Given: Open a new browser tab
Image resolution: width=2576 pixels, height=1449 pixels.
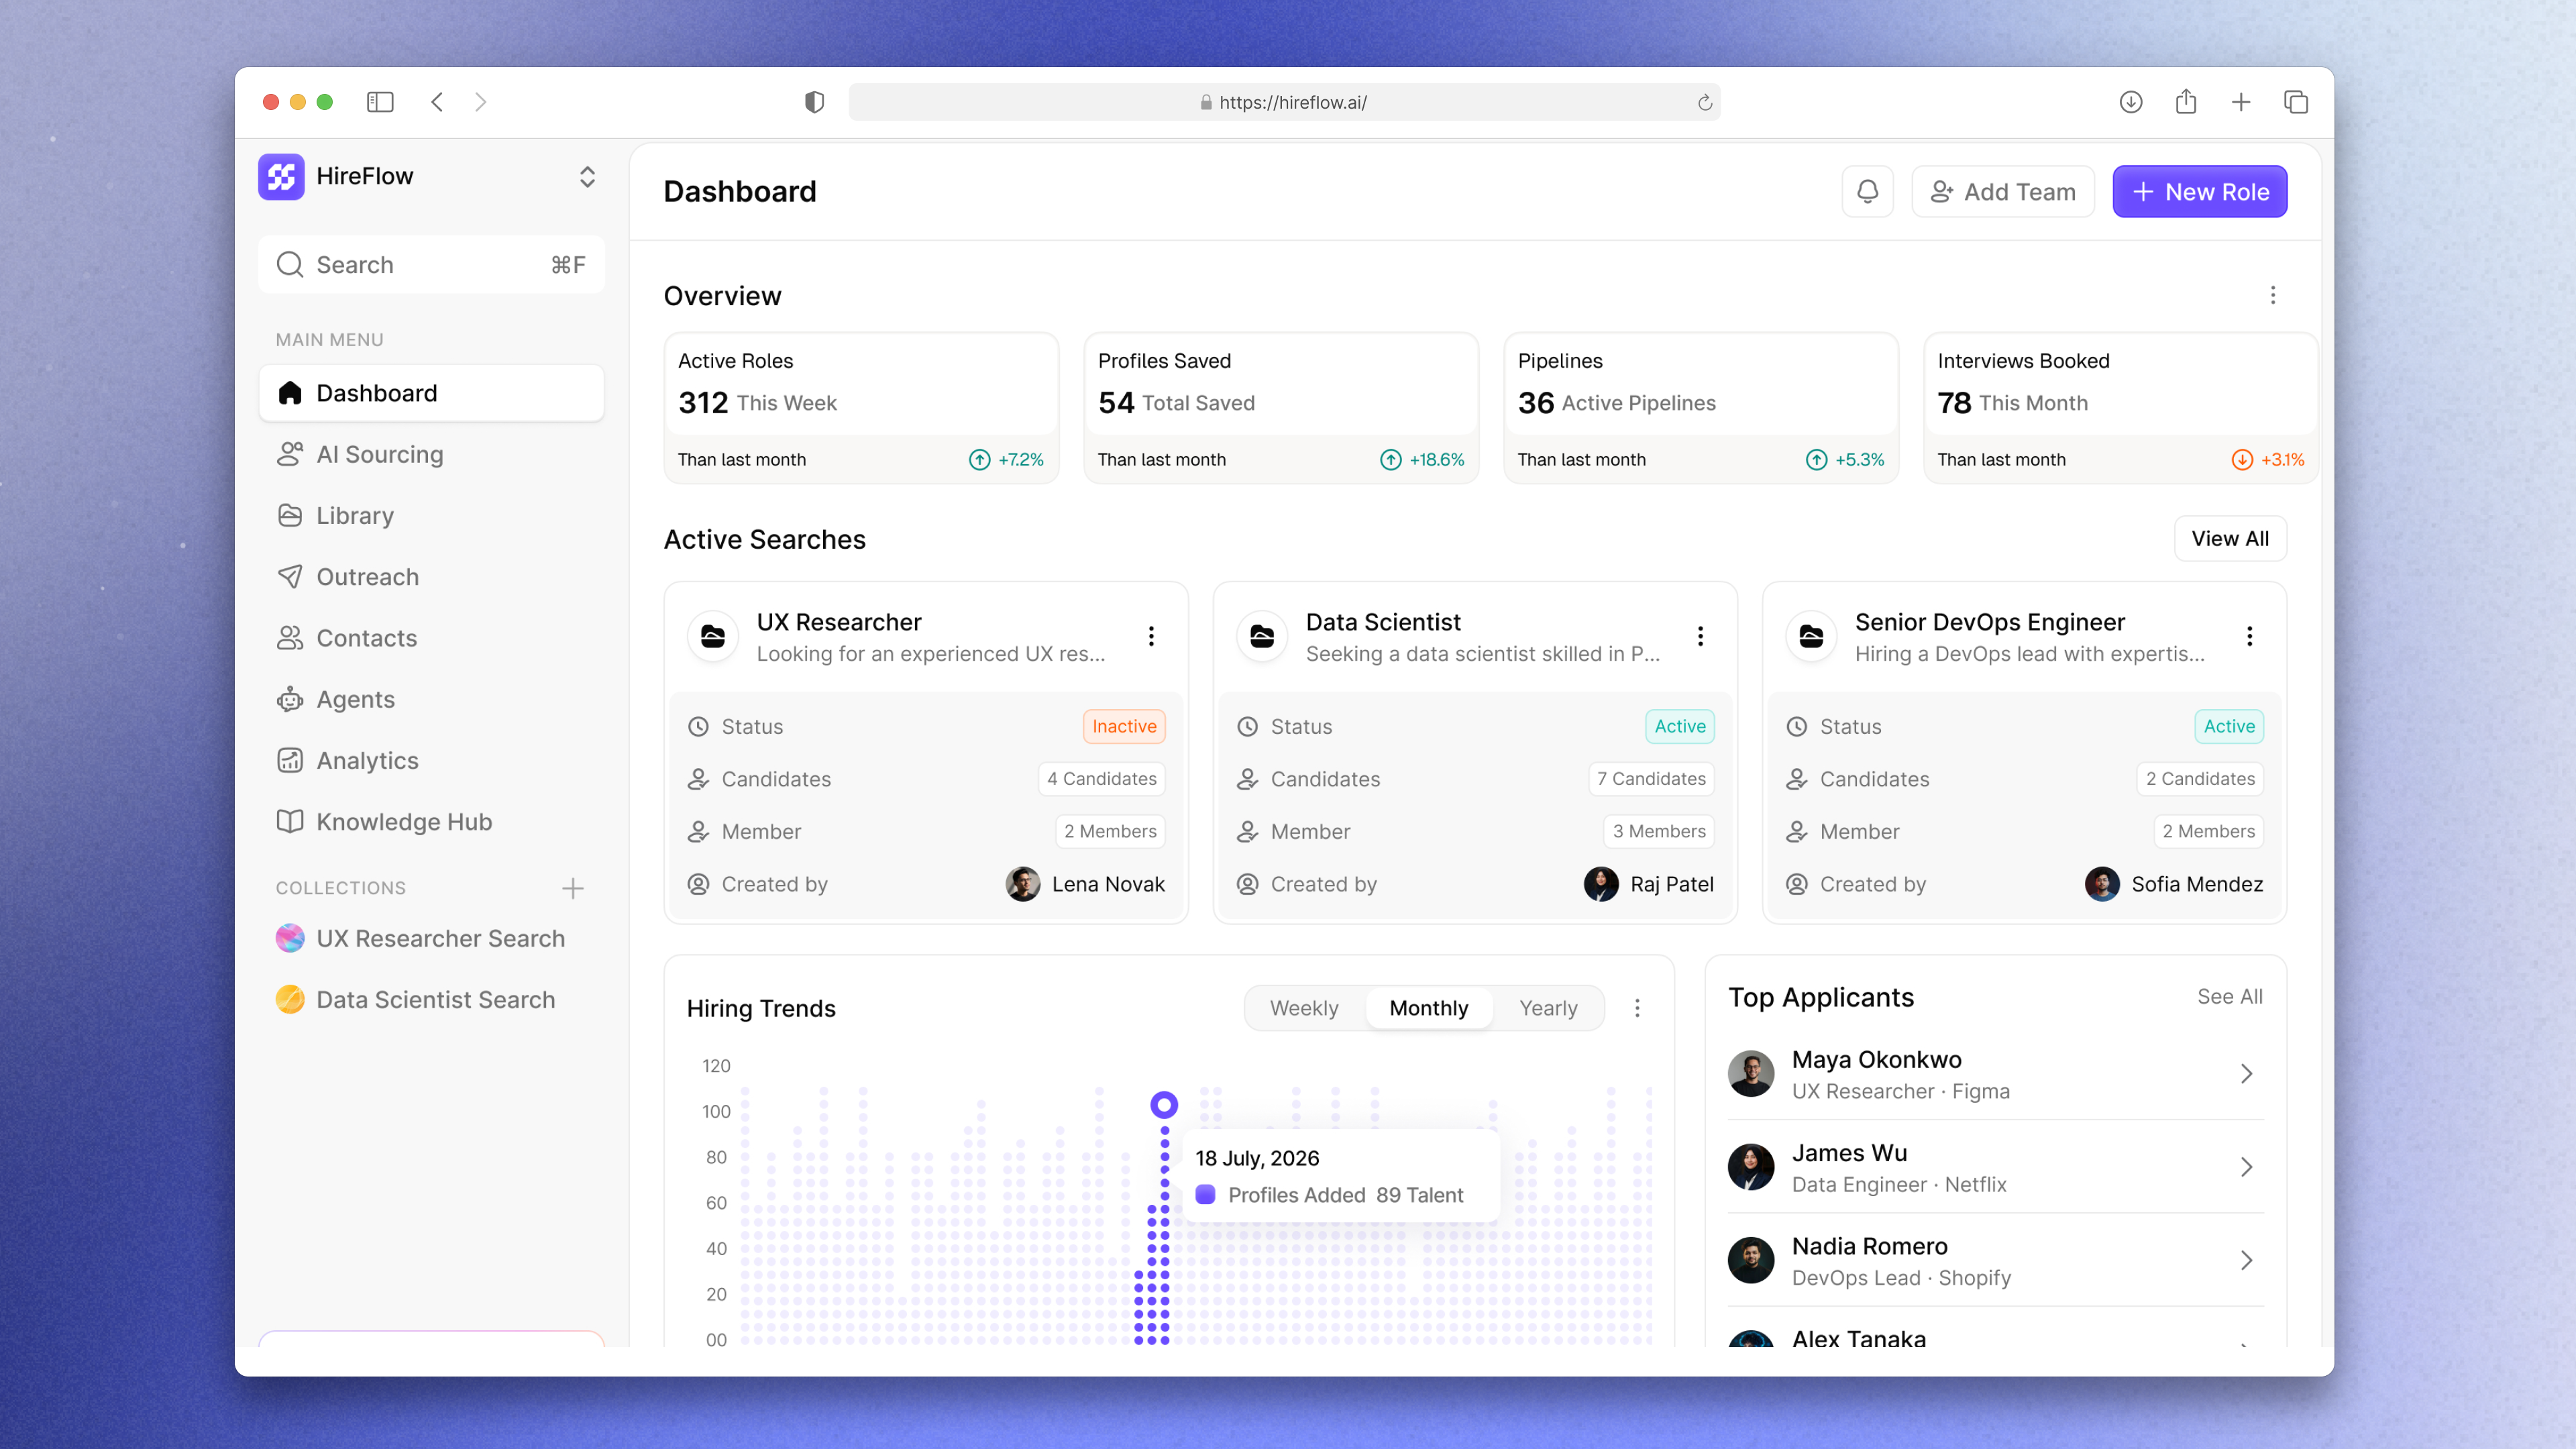Looking at the screenshot, I should (2241, 102).
